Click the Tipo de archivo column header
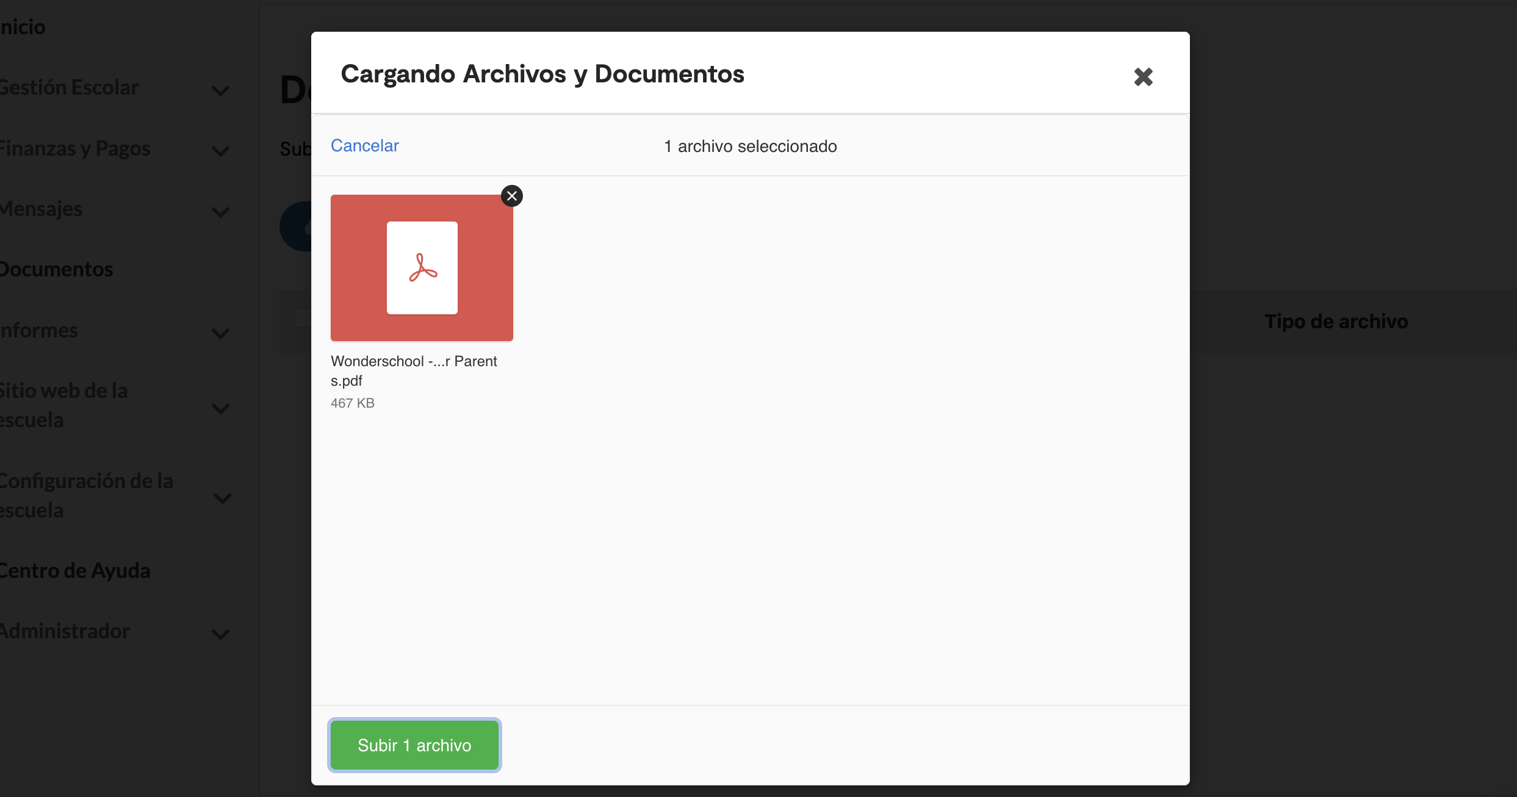1517x797 pixels. tap(1336, 321)
